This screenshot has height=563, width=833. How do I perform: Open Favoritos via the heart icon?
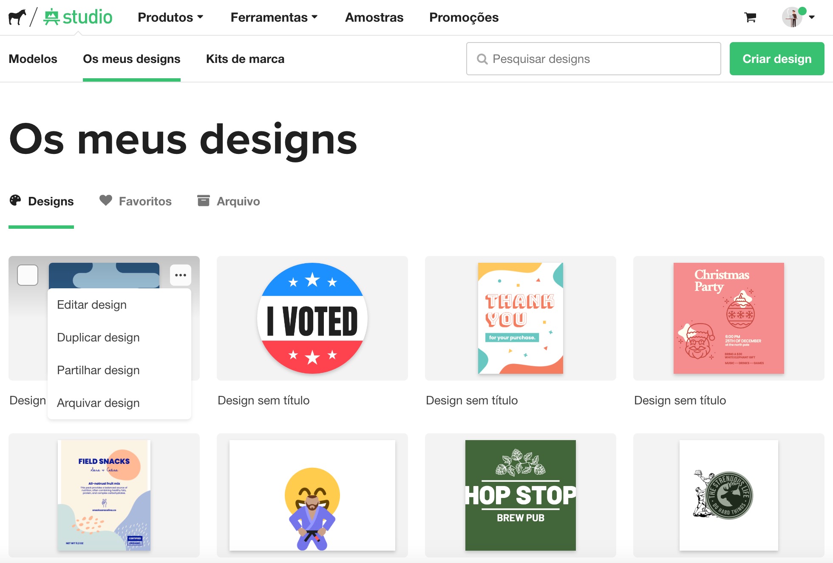106,200
